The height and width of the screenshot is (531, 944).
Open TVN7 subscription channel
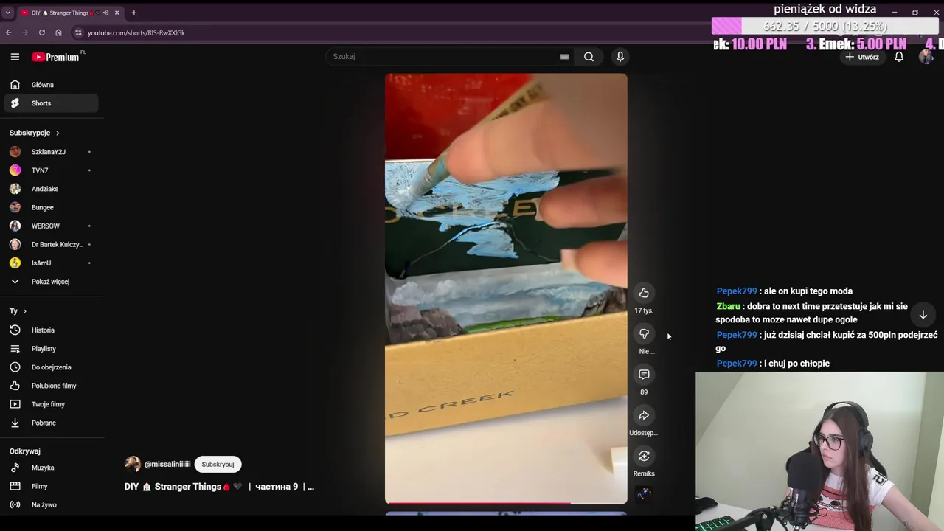50,170
